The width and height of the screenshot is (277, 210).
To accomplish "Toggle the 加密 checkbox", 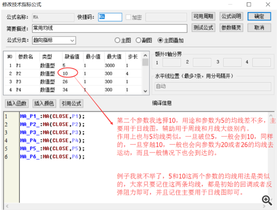I will coord(128,17).
